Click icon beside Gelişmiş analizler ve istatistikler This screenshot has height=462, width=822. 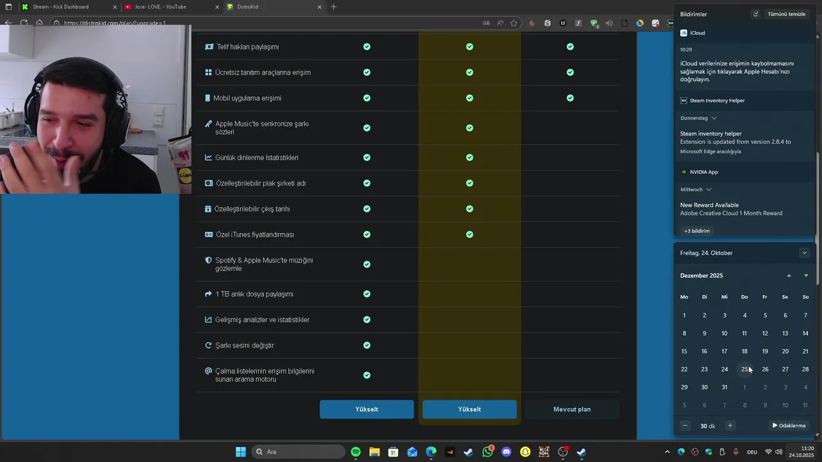click(x=208, y=320)
